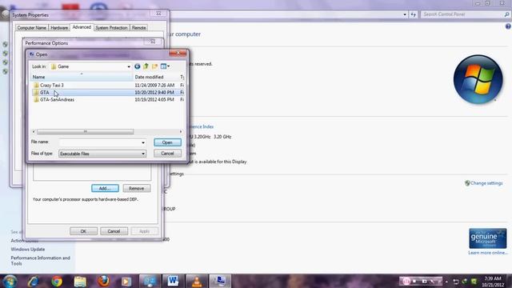Click Open button in Open dialog
Viewport: 512px width, 288px height.
(x=167, y=142)
